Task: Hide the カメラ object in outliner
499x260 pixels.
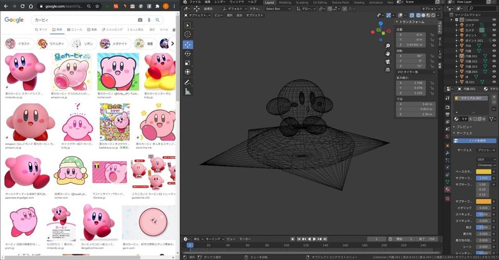Action: (494, 30)
